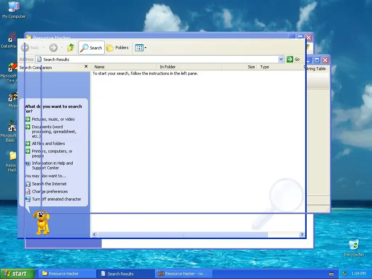Click the horizontal scrollbar left arrow
372x279 pixels.
94,234
